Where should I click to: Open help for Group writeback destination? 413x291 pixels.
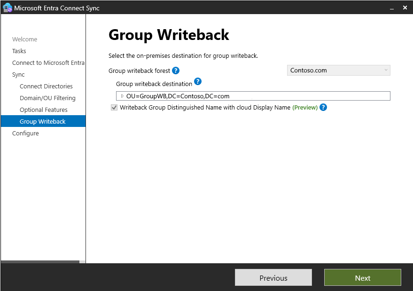pyautogui.click(x=198, y=81)
